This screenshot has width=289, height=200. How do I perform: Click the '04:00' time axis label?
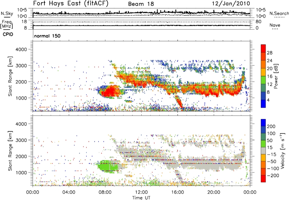click(69, 192)
